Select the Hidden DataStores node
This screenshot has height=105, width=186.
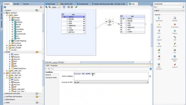click(19, 69)
